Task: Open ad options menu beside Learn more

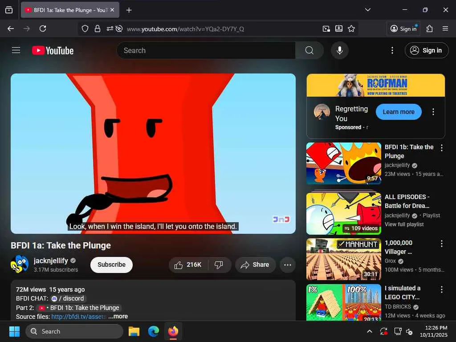Action: click(x=433, y=112)
